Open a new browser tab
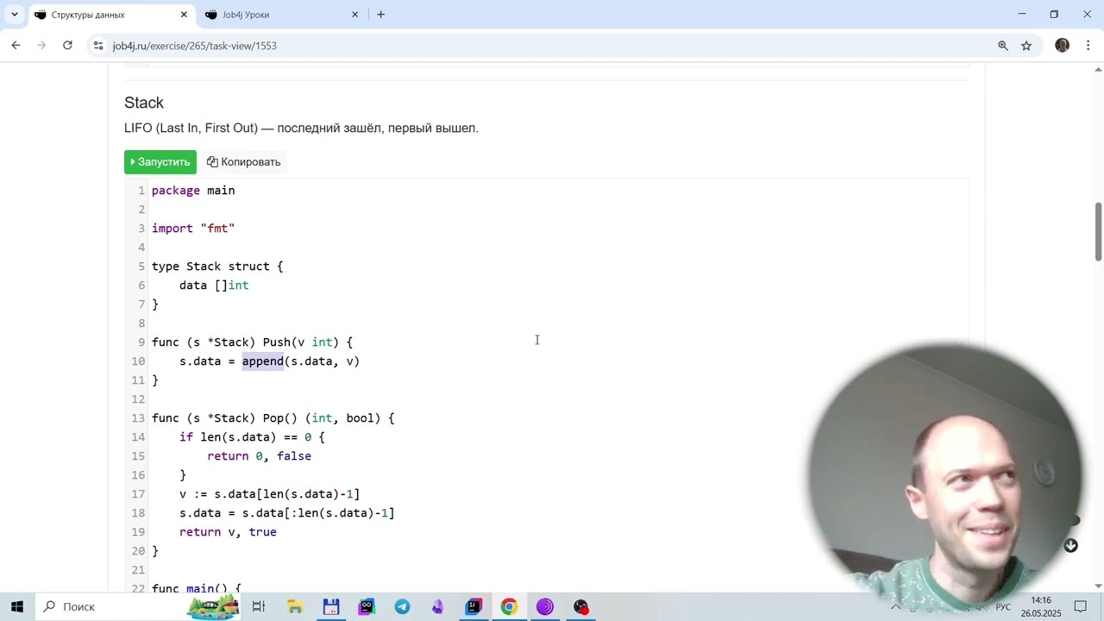Viewport: 1104px width, 621px height. (380, 15)
